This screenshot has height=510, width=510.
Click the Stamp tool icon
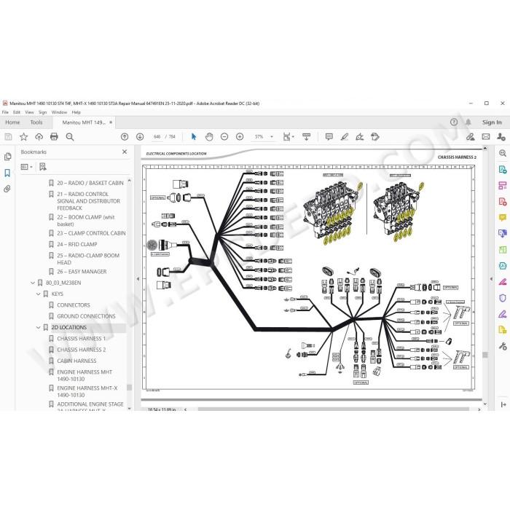click(x=375, y=137)
